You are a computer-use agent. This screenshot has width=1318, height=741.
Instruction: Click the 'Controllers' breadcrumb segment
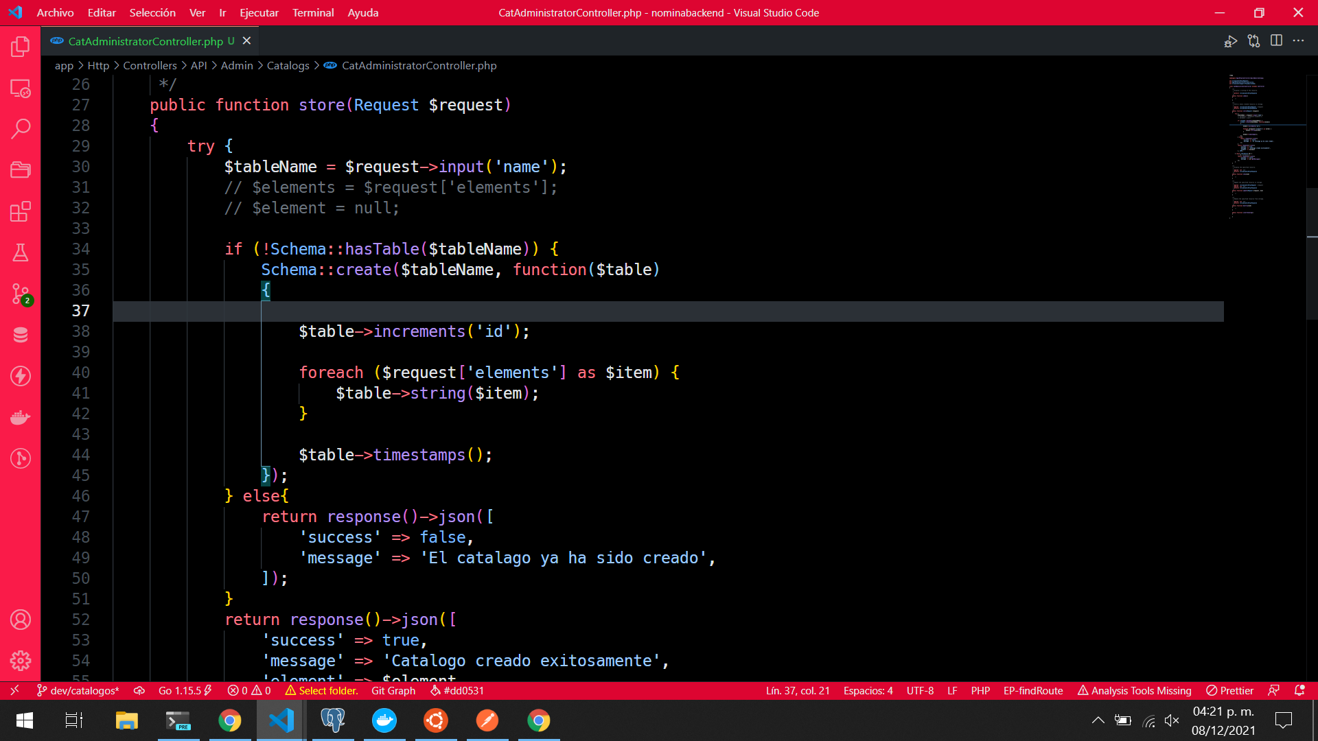click(x=150, y=66)
